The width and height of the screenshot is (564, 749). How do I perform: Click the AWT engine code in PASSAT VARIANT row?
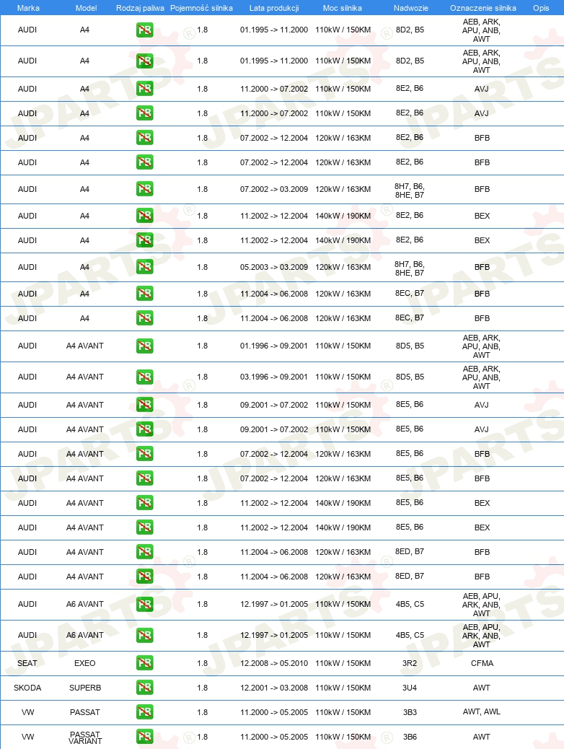(481, 737)
